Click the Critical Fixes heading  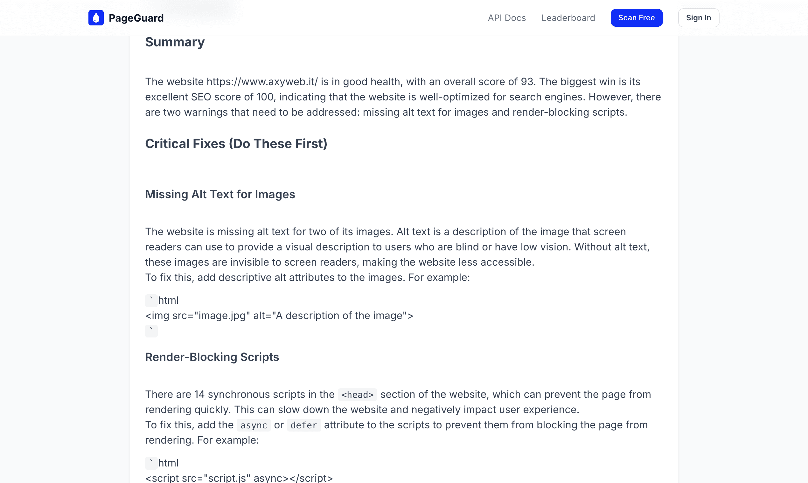(x=236, y=144)
